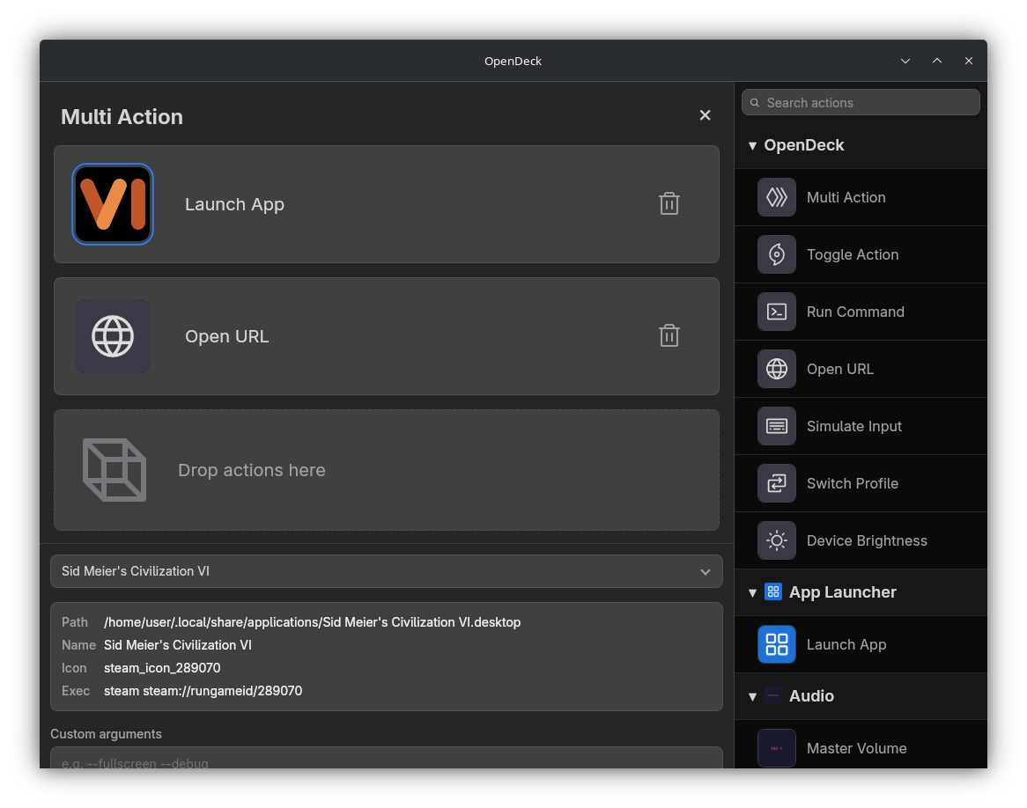Click the steam_icon_289070 icon value
The image size is (1027, 808).
pyautogui.click(x=162, y=668)
